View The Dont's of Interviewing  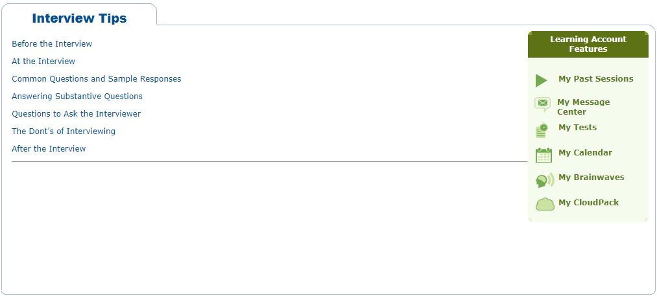click(64, 131)
